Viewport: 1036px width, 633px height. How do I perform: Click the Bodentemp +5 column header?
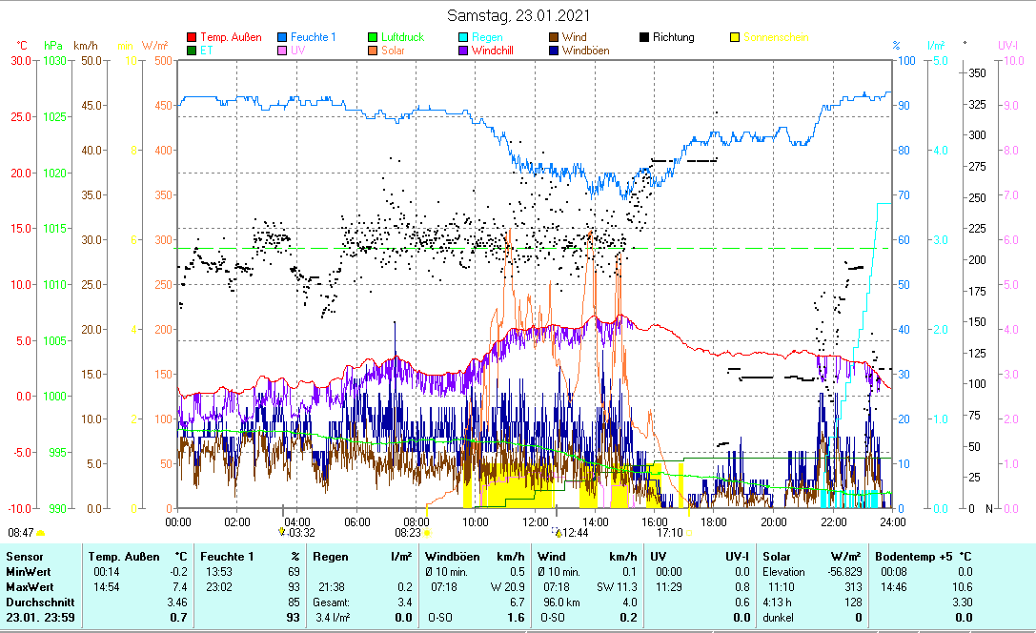[x=912, y=556]
